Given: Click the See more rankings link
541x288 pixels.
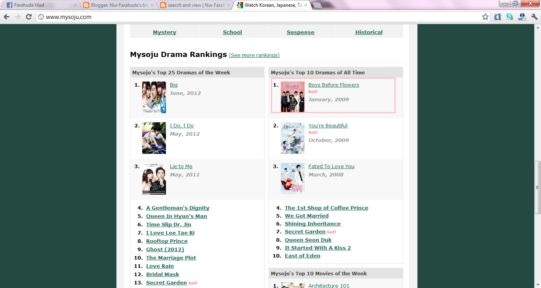Looking at the screenshot, I should point(254,55).
